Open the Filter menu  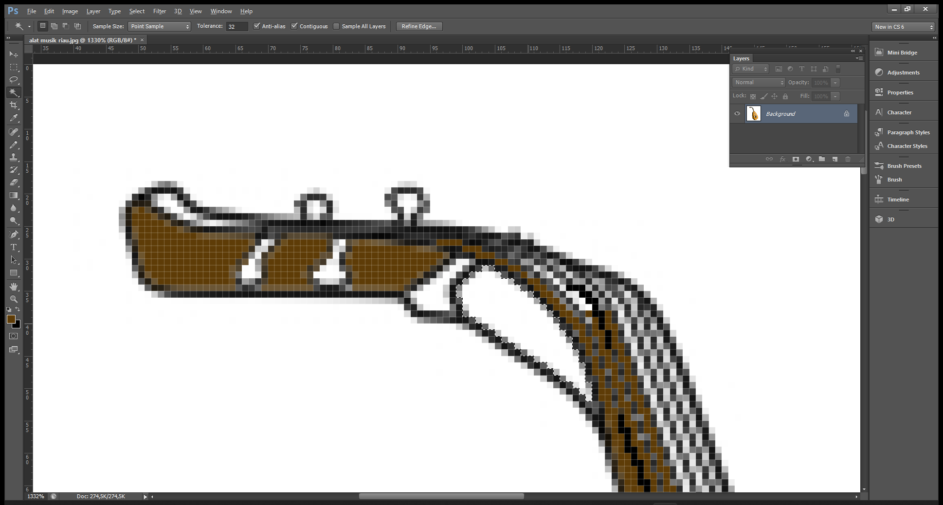click(160, 11)
